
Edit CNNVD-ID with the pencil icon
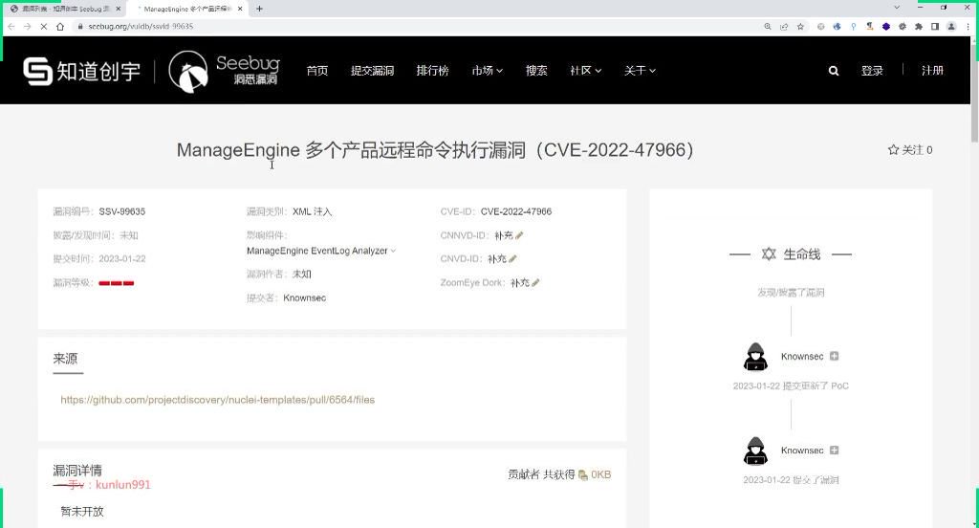[x=519, y=235]
